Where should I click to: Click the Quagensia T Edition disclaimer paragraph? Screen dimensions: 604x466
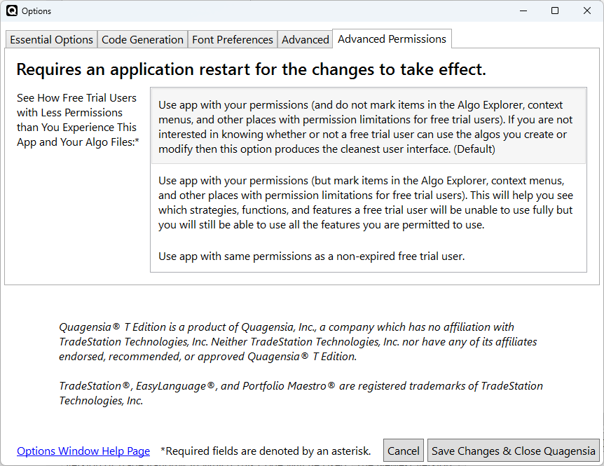pos(298,341)
